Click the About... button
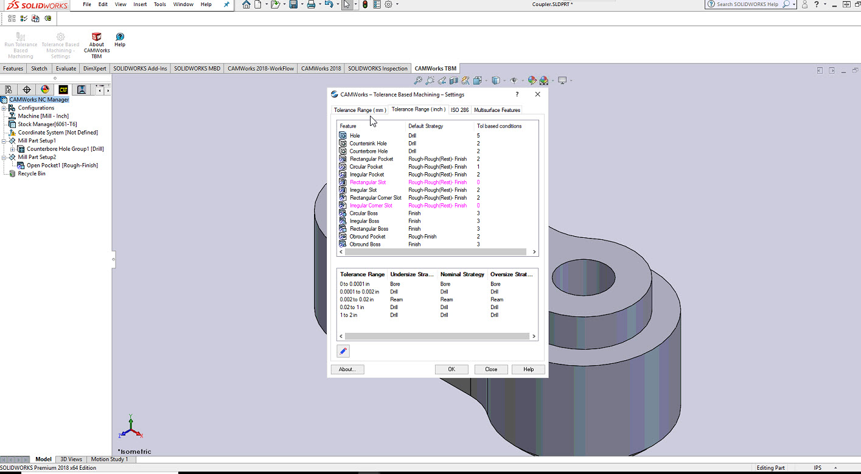Screen dimensions: 861x474 pyautogui.click(x=347, y=369)
